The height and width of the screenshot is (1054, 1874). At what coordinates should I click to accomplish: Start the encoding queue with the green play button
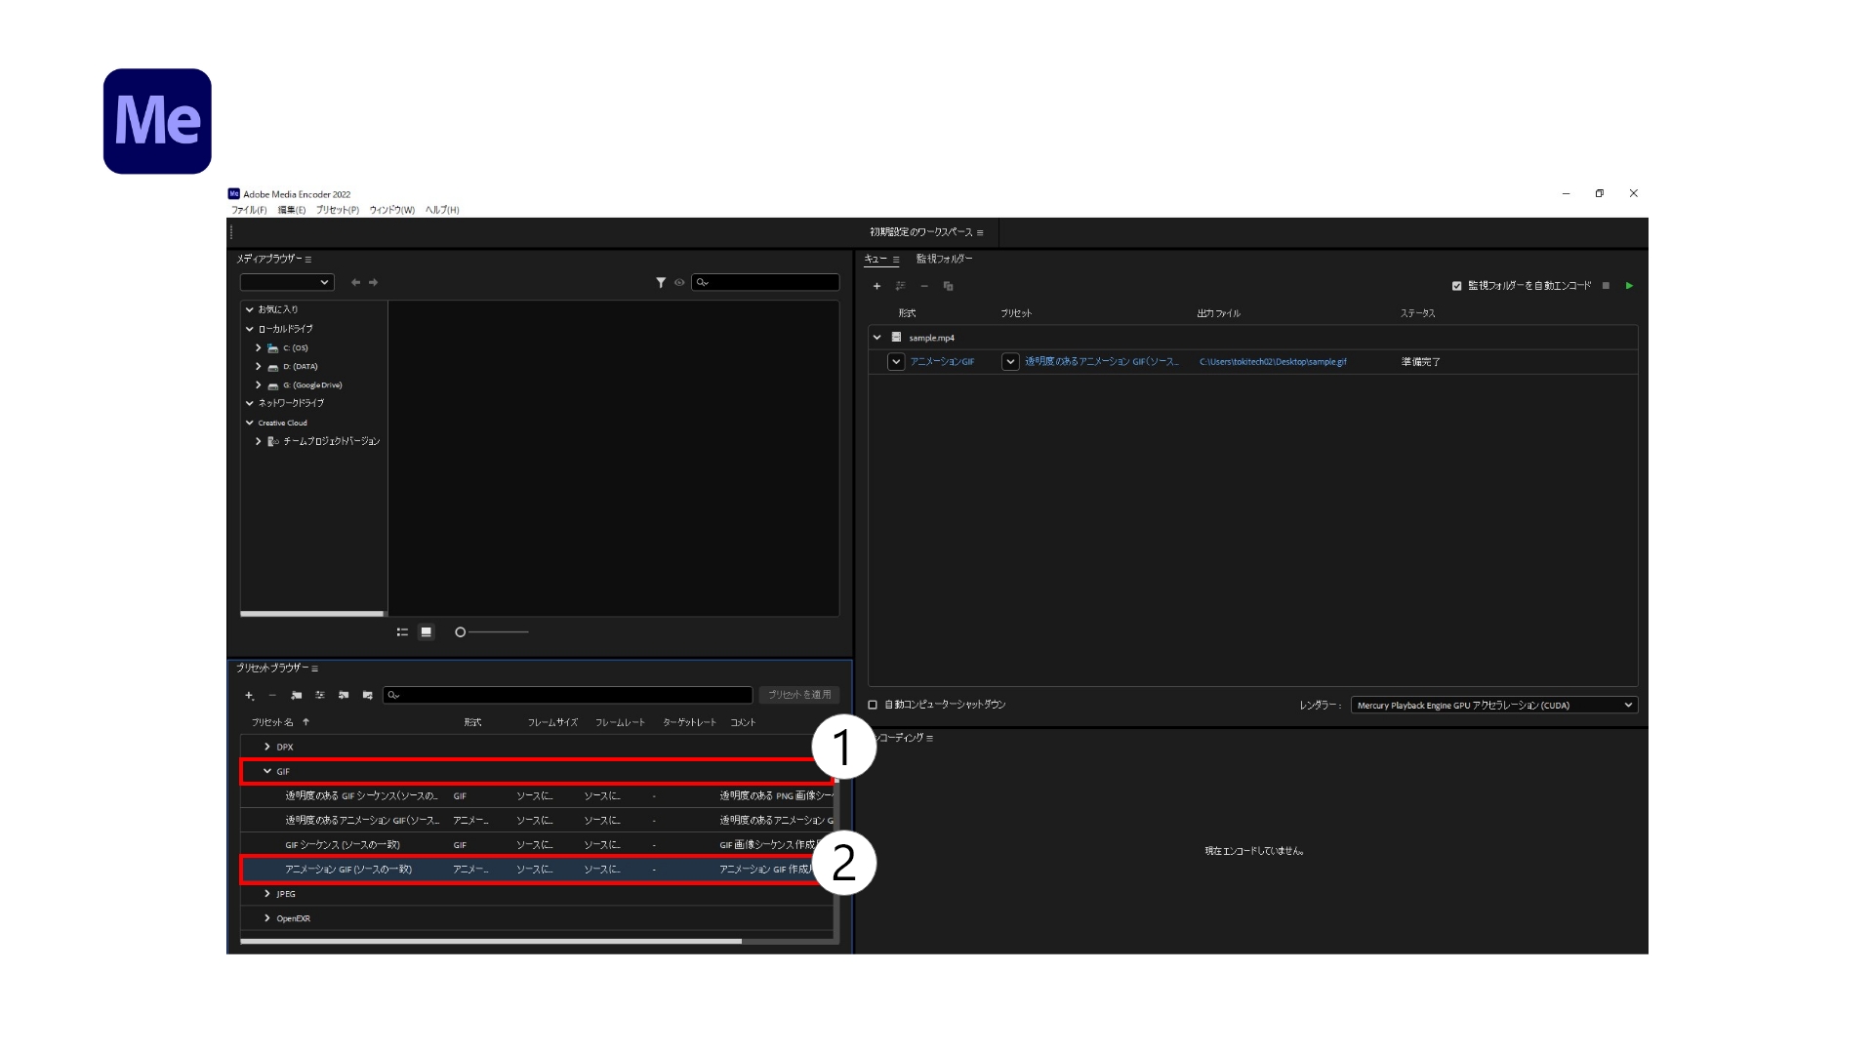coord(1627,286)
